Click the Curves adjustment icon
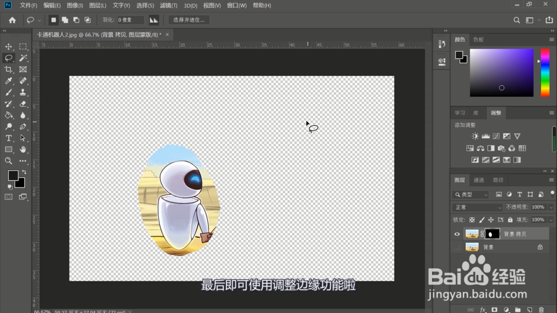 tap(496, 136)
